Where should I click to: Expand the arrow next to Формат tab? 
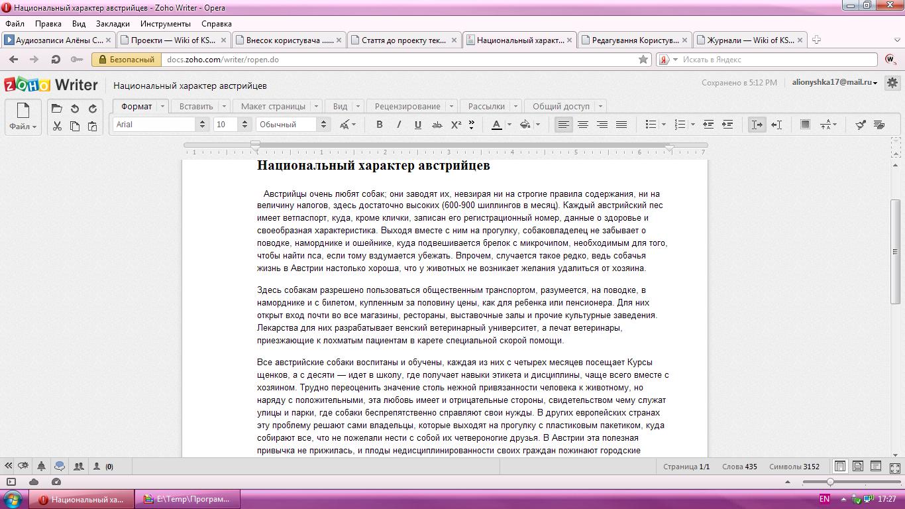coord(162,106)
